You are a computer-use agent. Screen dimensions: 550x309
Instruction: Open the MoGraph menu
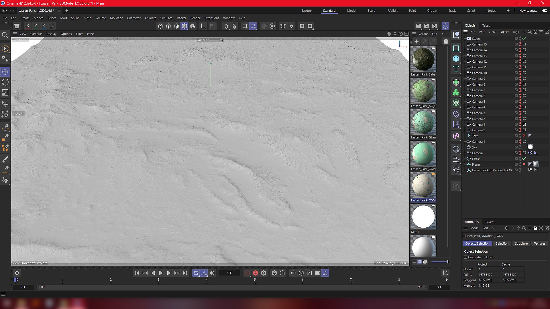click(116, 18)
